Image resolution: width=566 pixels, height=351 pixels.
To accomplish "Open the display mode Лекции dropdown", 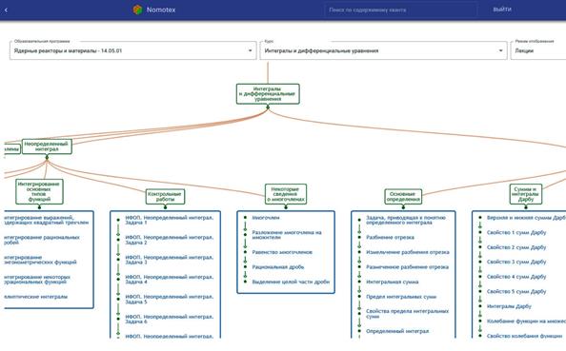I will tap(538, 50).
